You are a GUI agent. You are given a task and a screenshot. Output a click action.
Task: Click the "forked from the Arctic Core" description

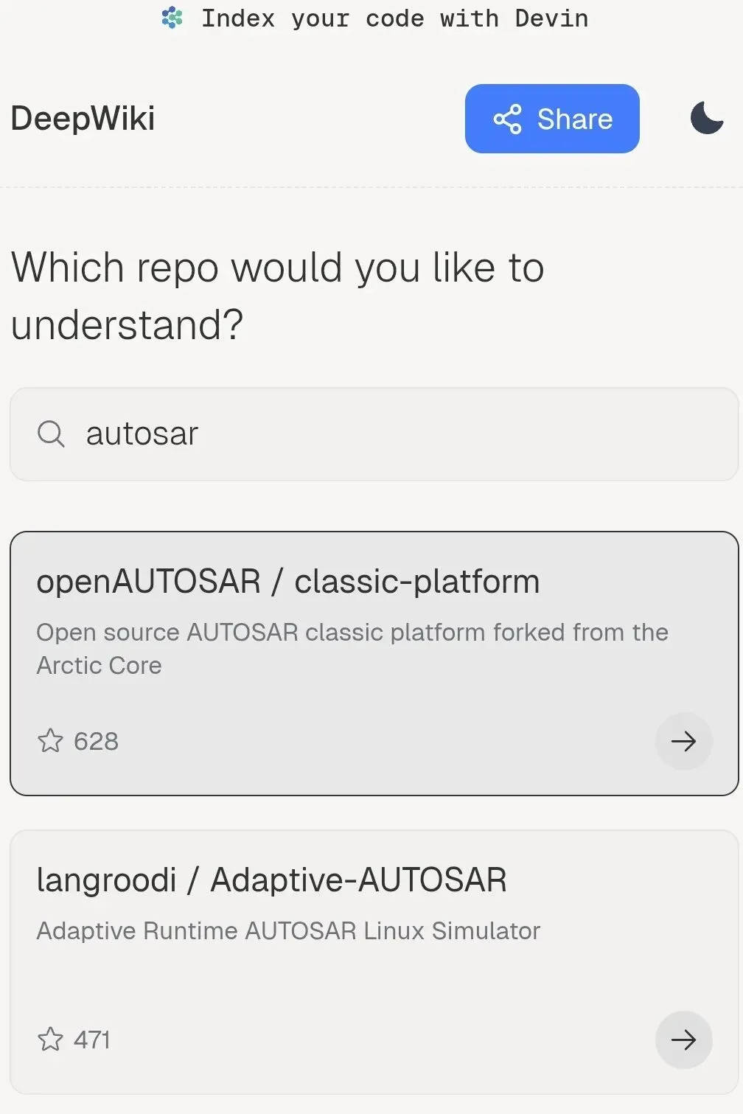tap(352, 648)
